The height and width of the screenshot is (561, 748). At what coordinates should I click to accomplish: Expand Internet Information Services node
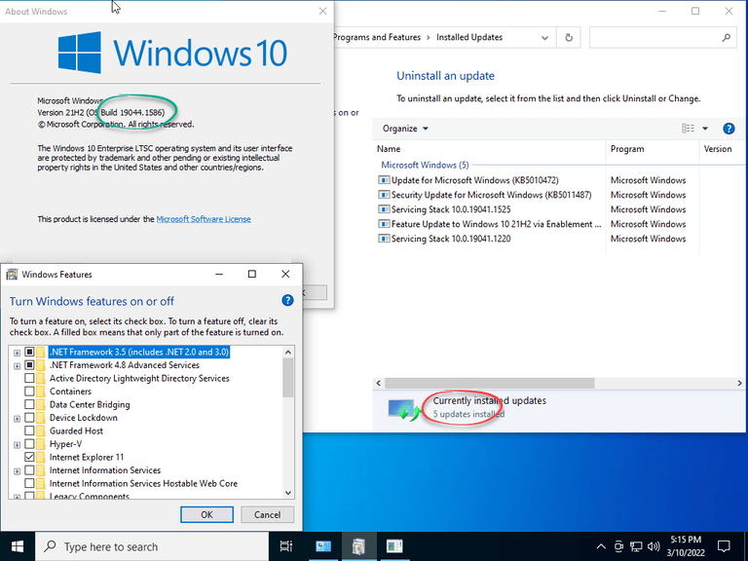pos(17,470)
